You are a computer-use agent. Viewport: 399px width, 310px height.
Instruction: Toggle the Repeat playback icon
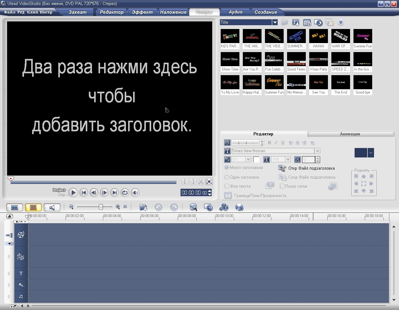tap(125, 193)
